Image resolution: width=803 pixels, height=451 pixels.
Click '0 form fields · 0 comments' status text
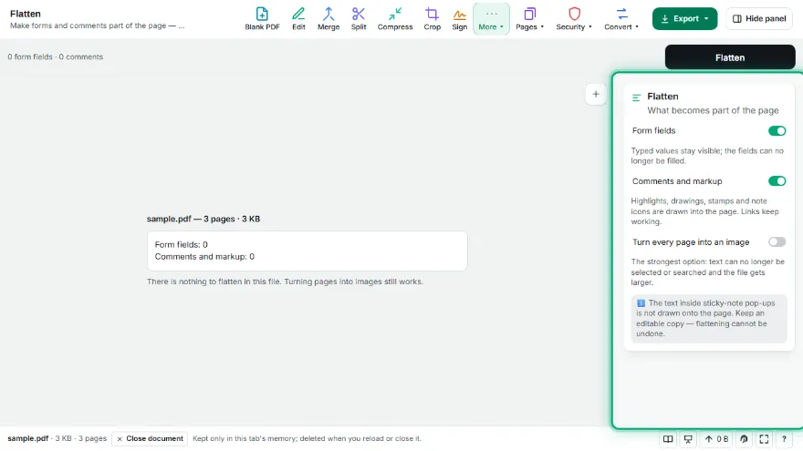56,56
